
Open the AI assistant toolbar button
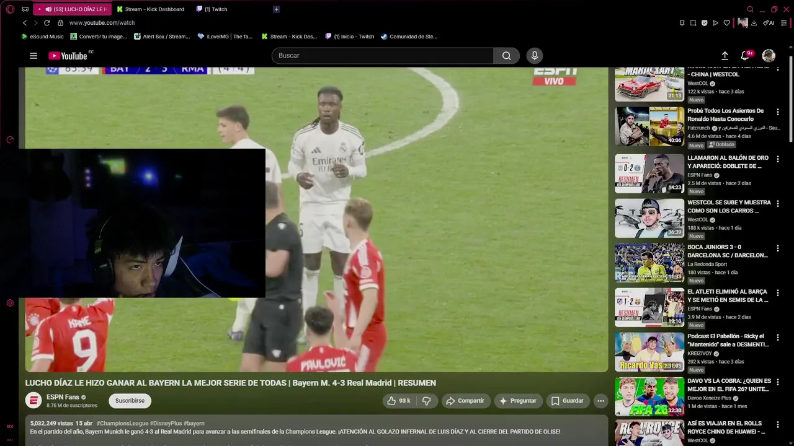(x=769, y=23)
